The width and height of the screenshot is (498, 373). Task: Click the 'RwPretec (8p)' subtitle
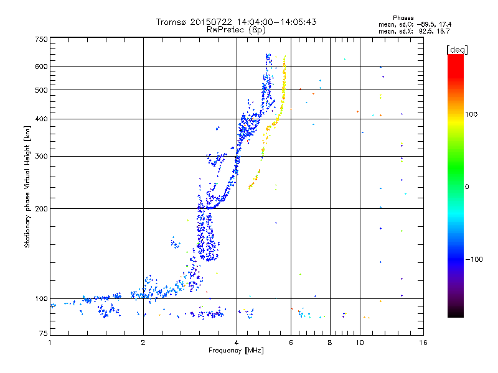pyautogui.click(x=236, y=30)
